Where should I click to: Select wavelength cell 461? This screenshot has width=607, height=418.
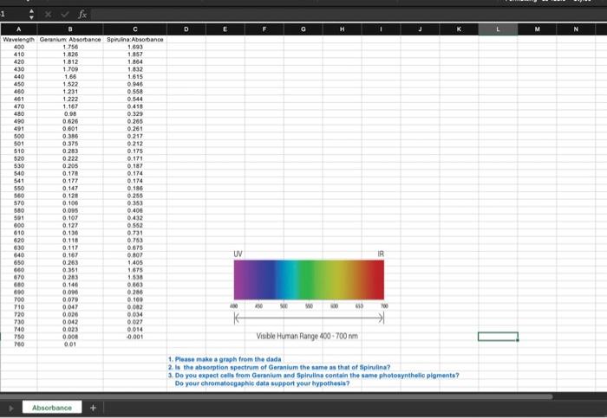(18, 99)
